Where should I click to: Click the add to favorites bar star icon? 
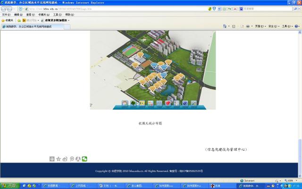click(x=19, y=20)
